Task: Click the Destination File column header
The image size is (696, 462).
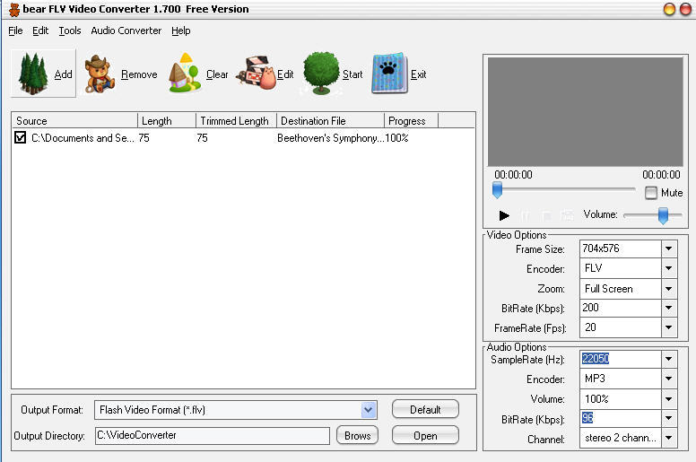Action: [x=330, y=121]
